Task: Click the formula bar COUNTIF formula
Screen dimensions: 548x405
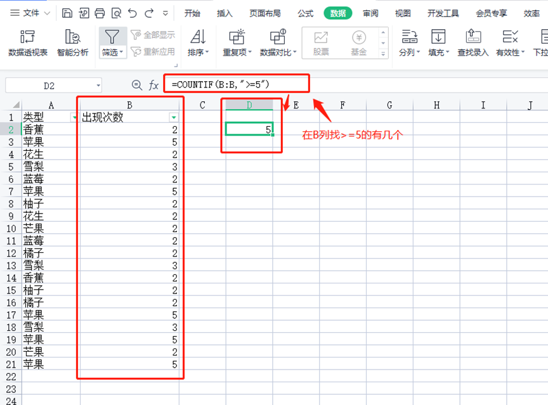Action: click(220, 84)
